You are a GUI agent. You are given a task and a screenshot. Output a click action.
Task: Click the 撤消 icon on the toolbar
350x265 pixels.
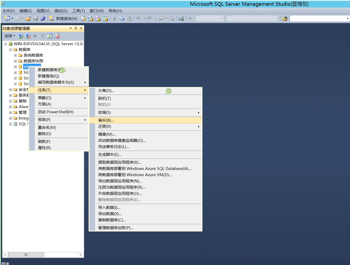pos(138,18)
